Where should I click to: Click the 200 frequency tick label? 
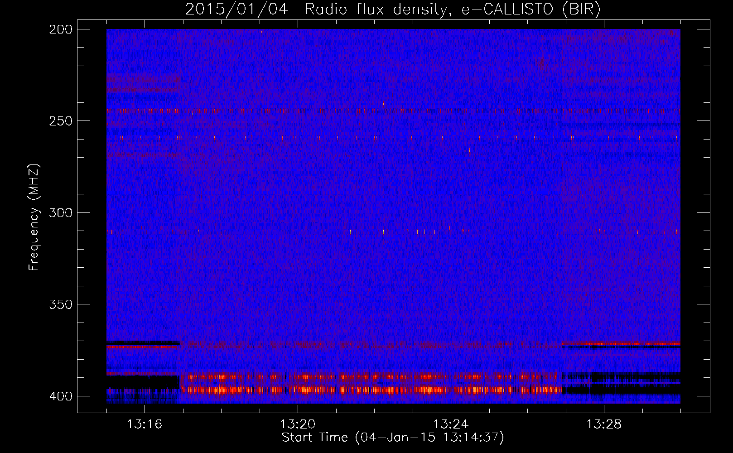[61, 29]
